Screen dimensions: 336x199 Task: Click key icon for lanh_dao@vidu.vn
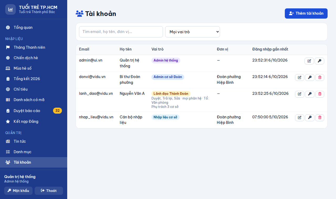(x=310, y=94)
